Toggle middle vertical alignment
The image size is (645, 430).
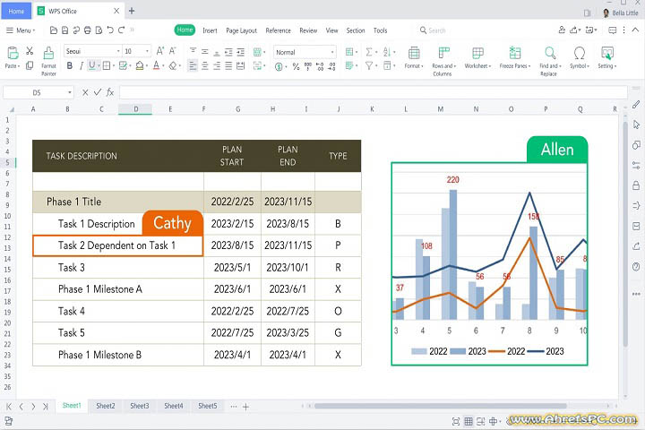[x=205, y=51]
